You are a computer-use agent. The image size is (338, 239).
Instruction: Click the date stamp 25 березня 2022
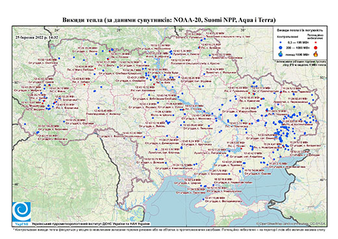37,37
